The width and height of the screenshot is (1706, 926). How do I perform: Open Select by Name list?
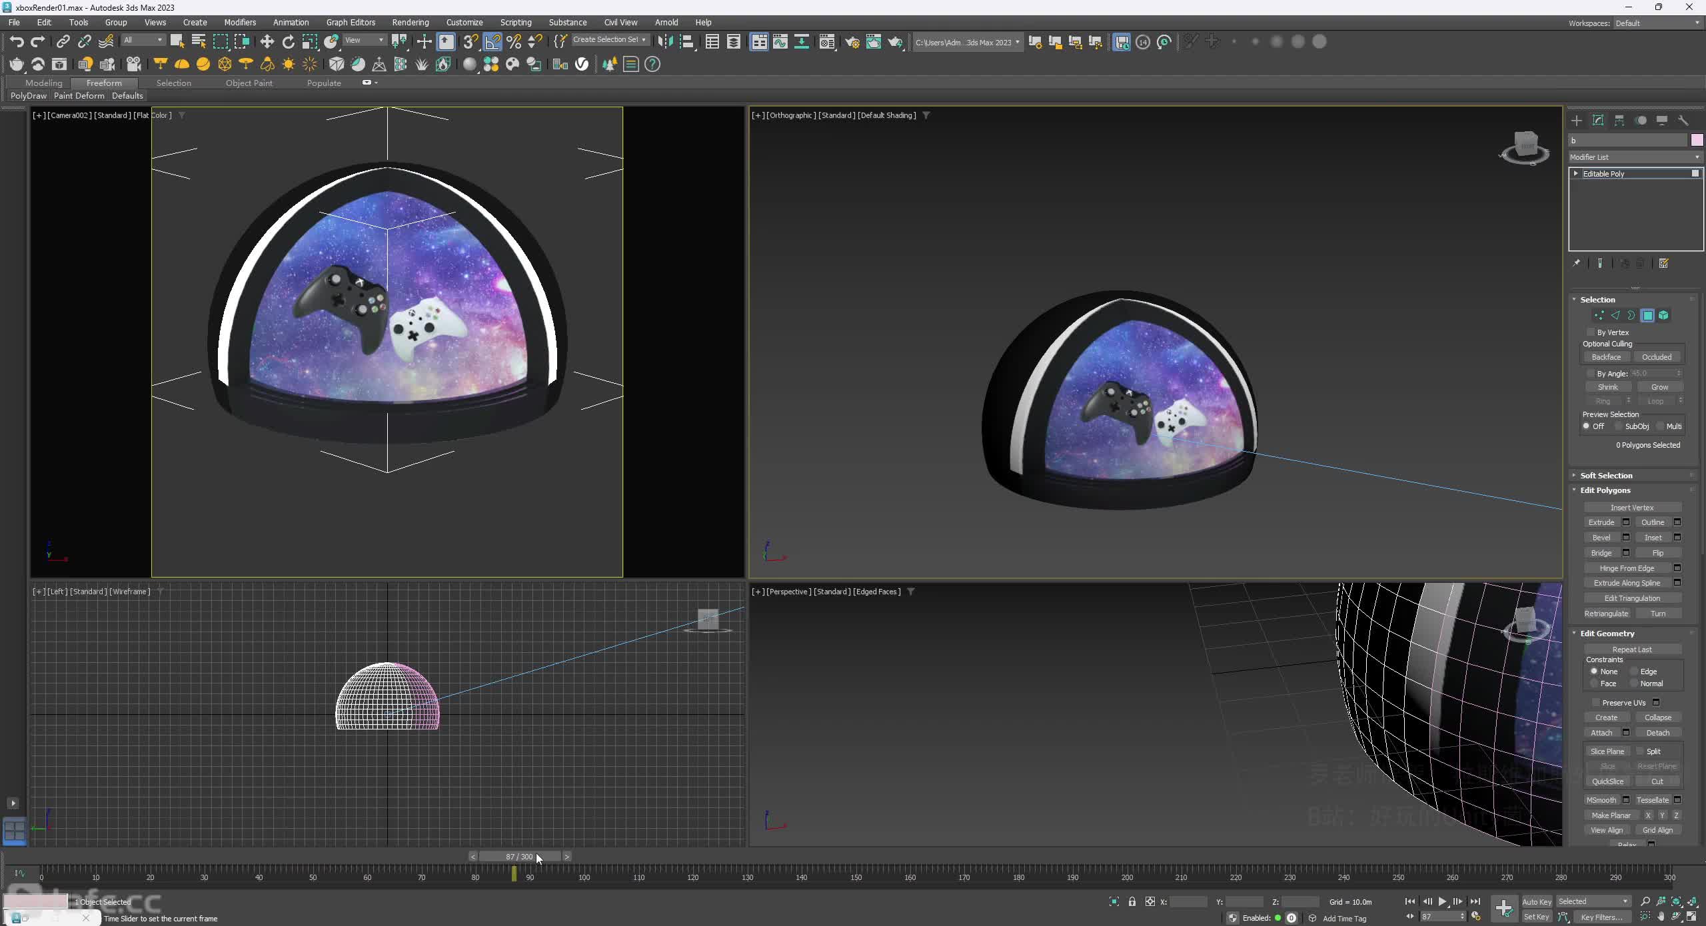(199, 42)
